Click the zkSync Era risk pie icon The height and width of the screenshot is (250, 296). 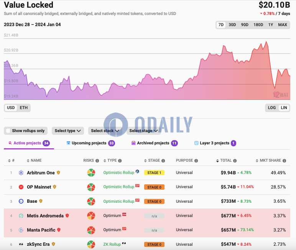[x=91, y=244]
